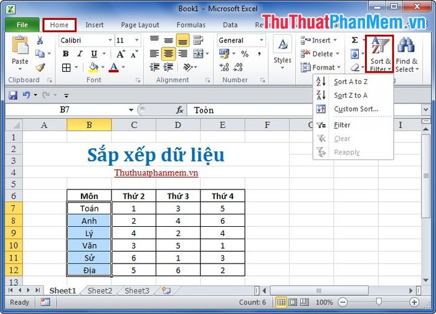Image resolution: width=436 pixels, height=314 pixels.
Task: Click the Paste clipboard icon
Action: click(20, 45)
